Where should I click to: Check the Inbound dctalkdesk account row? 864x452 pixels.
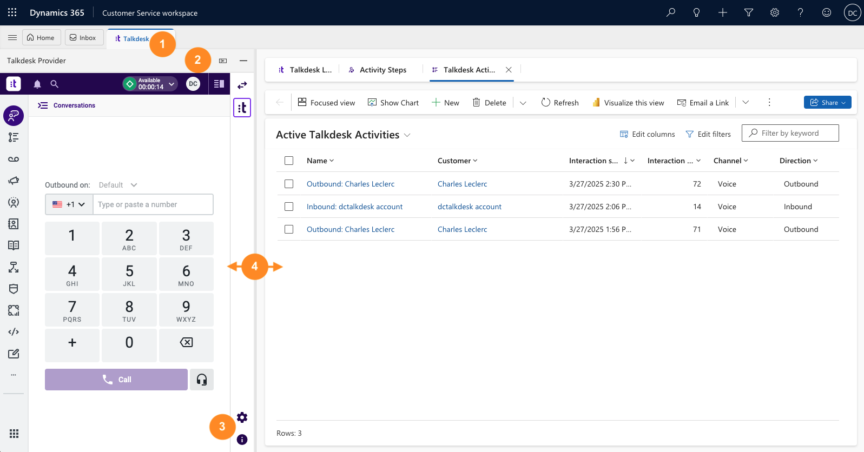tap(289, 207)
